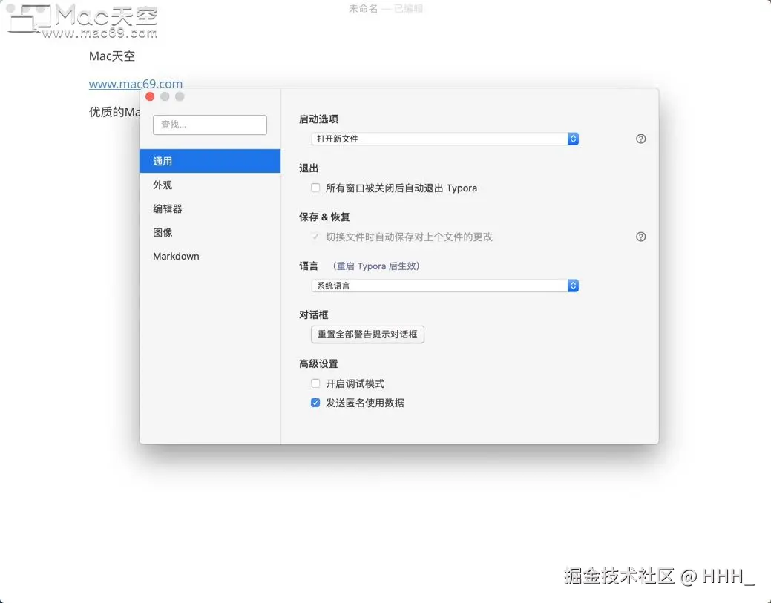Click the 重启 Typora 后生效 note text
Image resolution: width=771 pixels, height=603 pixels.
376,266
